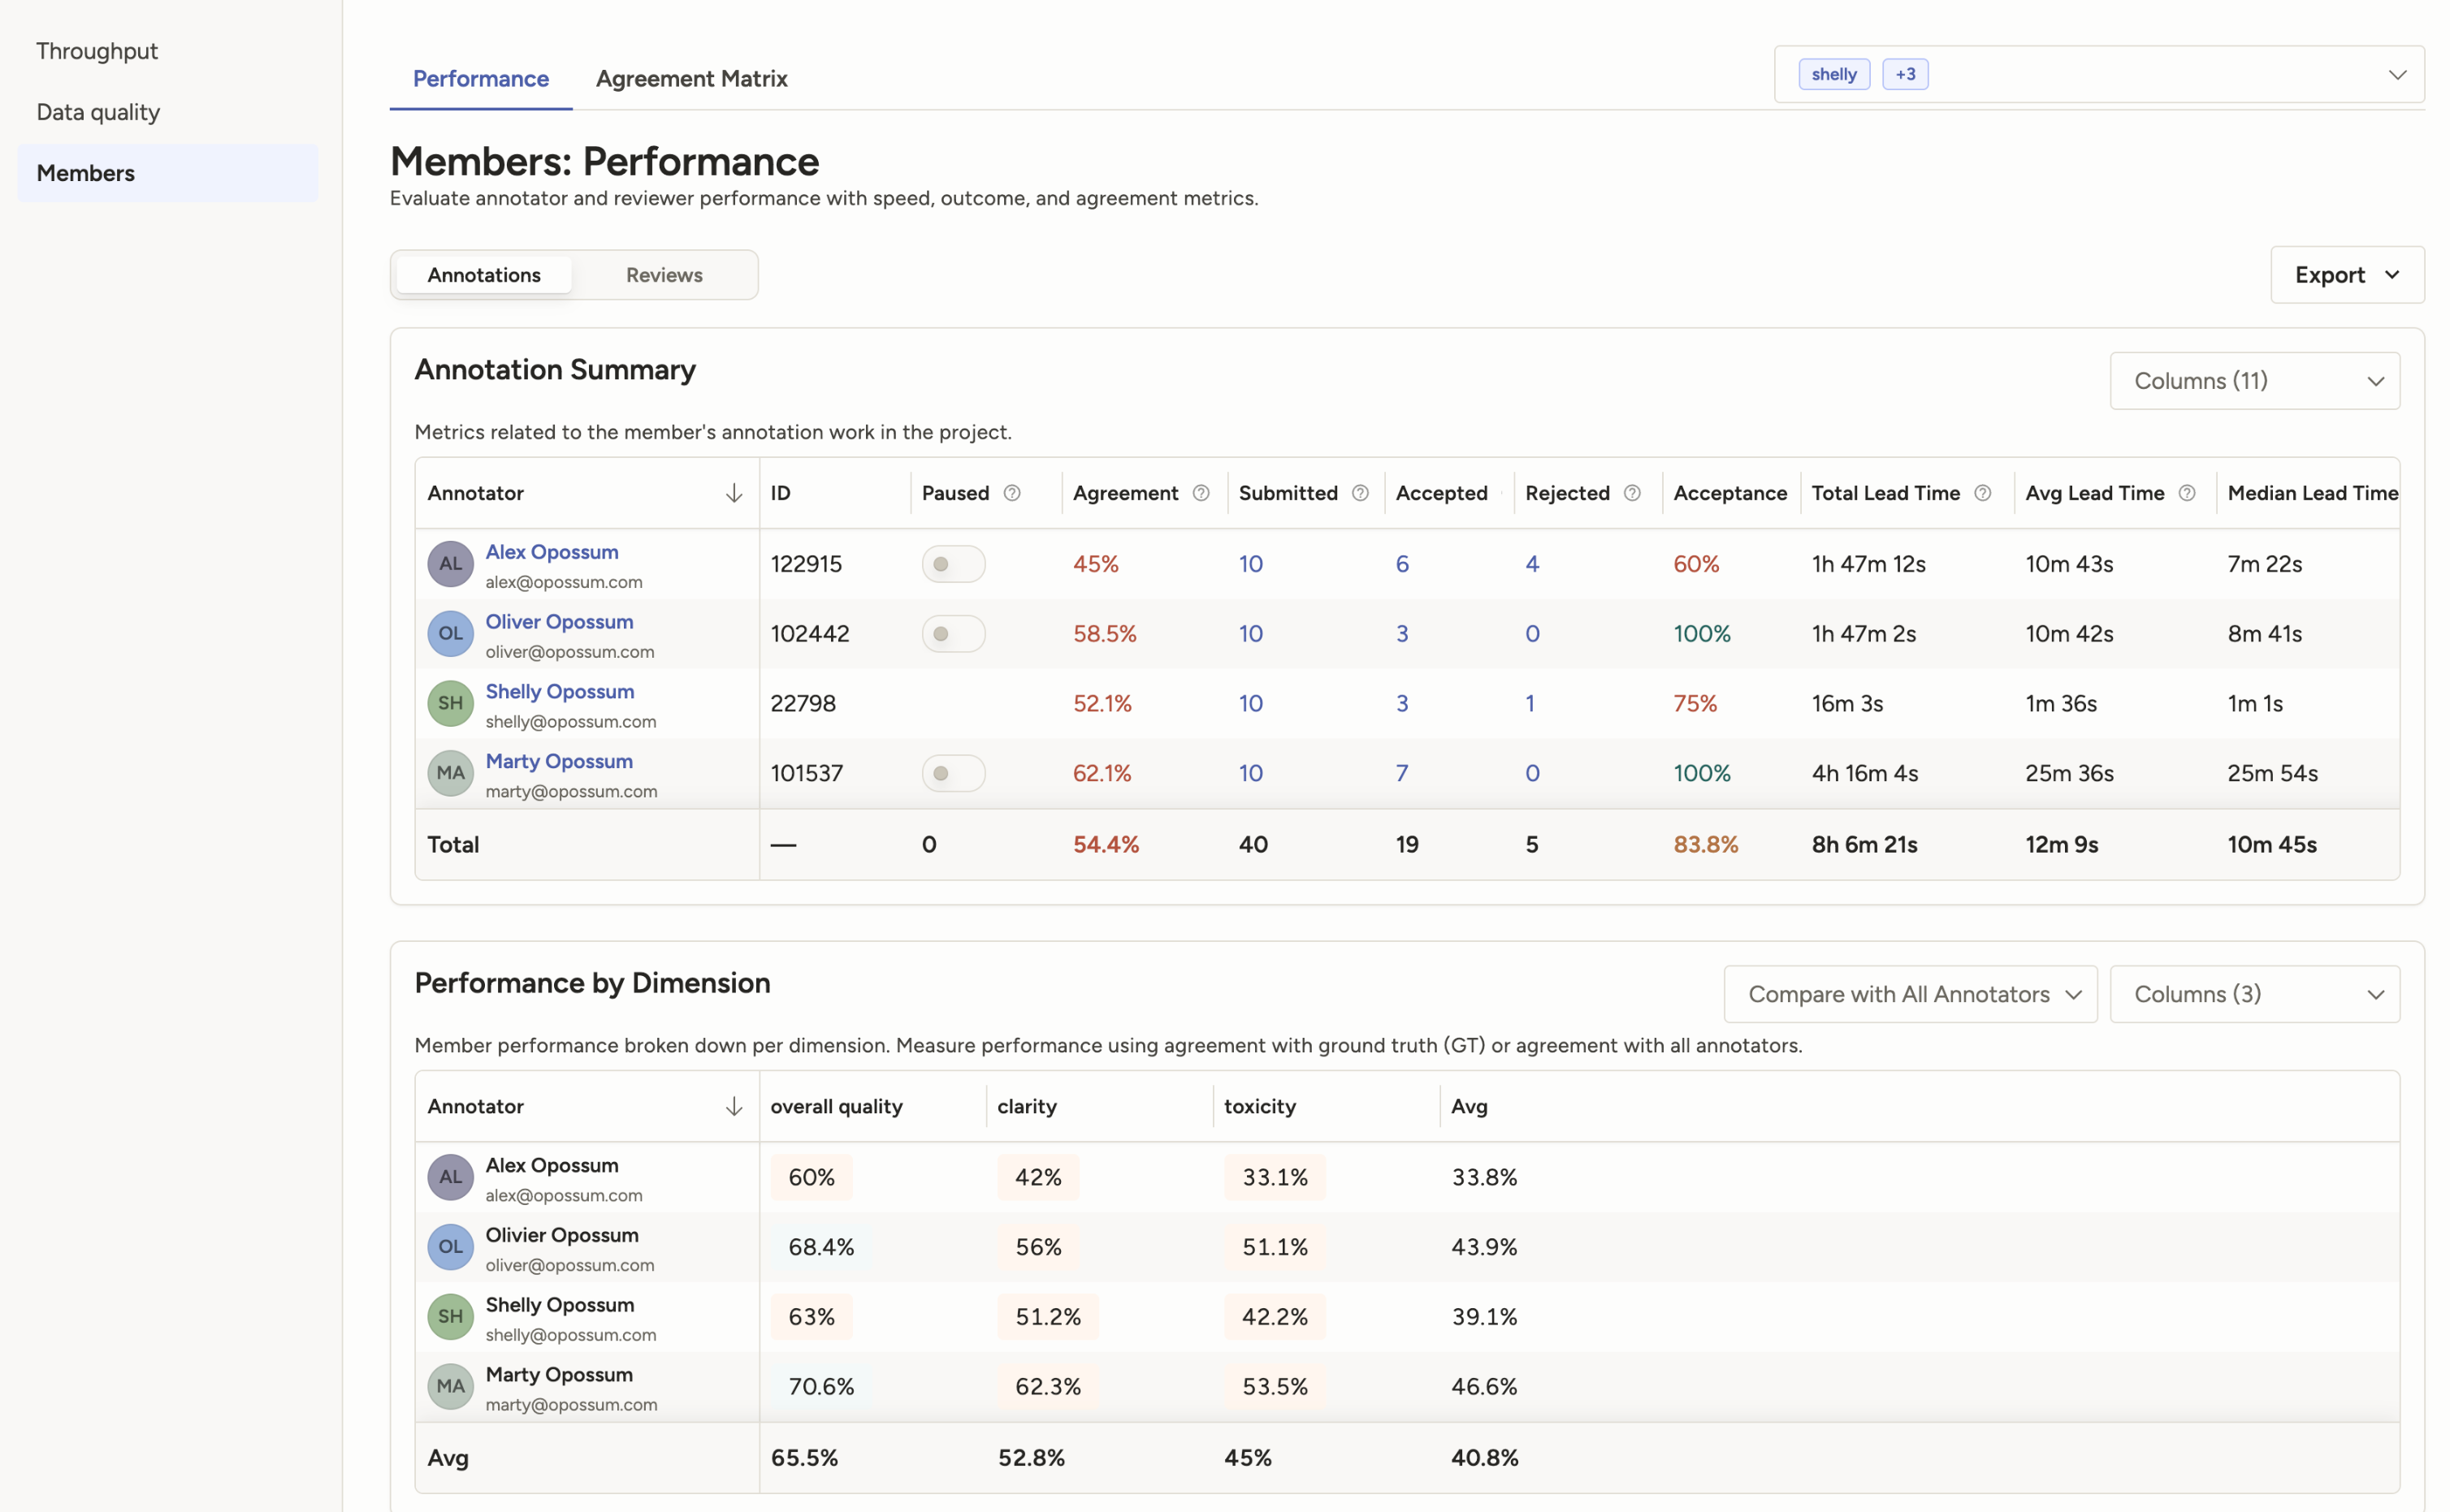Click Shelly Opossum's avatar in Performance by Dimension
This screenshot has width=2450, height=1512.
[450, 1317]
